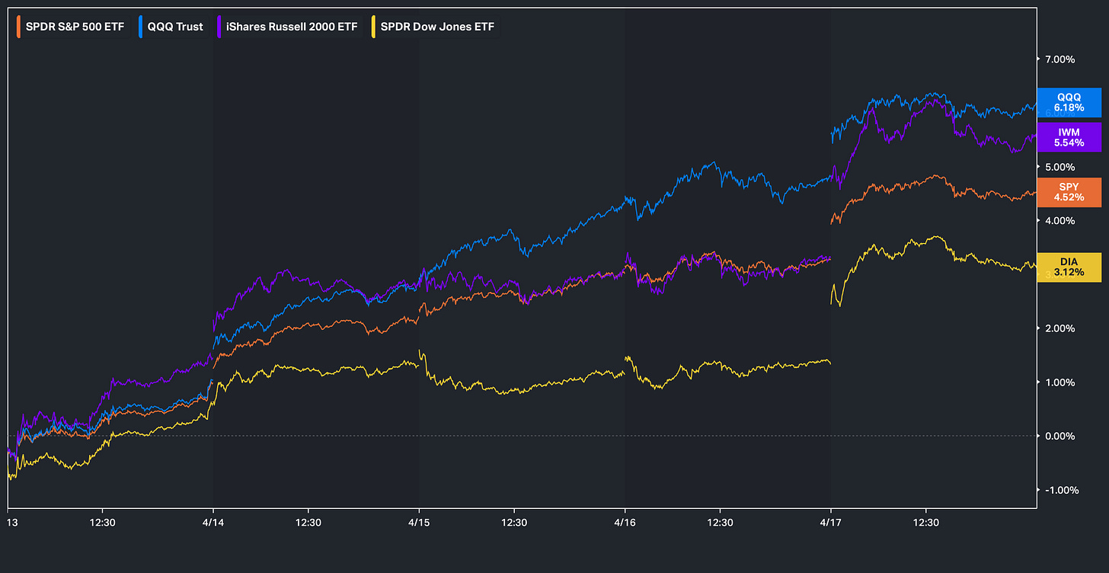Click the 4/15 date marker on time axis
The height and width of the screenshot is (573, 1109).
click(419, 523)
